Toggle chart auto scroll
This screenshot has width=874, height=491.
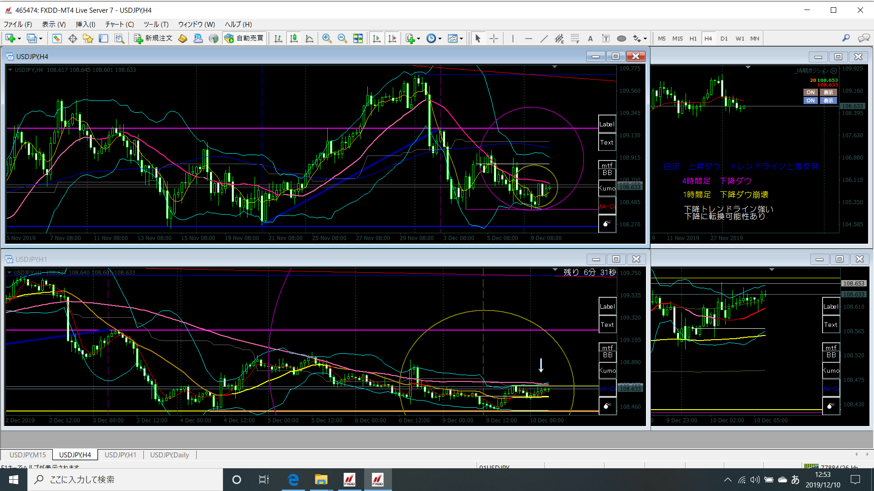pos(376,39)
